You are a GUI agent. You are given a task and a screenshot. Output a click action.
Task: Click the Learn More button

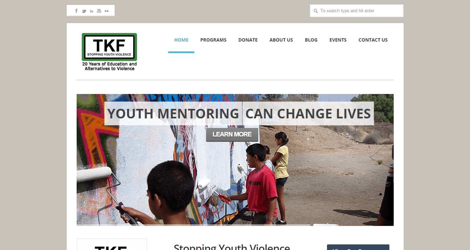[x=232, y=135]
